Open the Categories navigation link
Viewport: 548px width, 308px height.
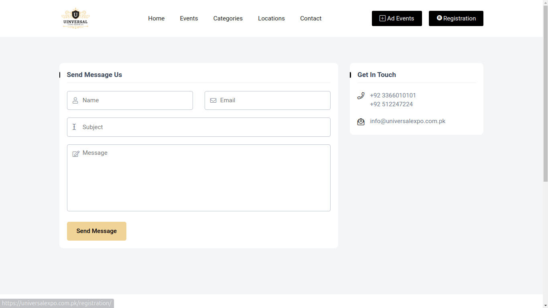(228, 18)
